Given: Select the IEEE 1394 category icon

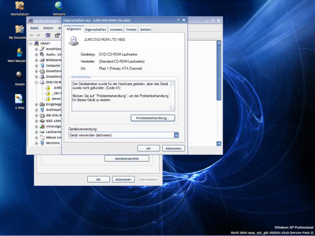Looking at the screenshot, I should pyautogui.click(x=42, y=121).
